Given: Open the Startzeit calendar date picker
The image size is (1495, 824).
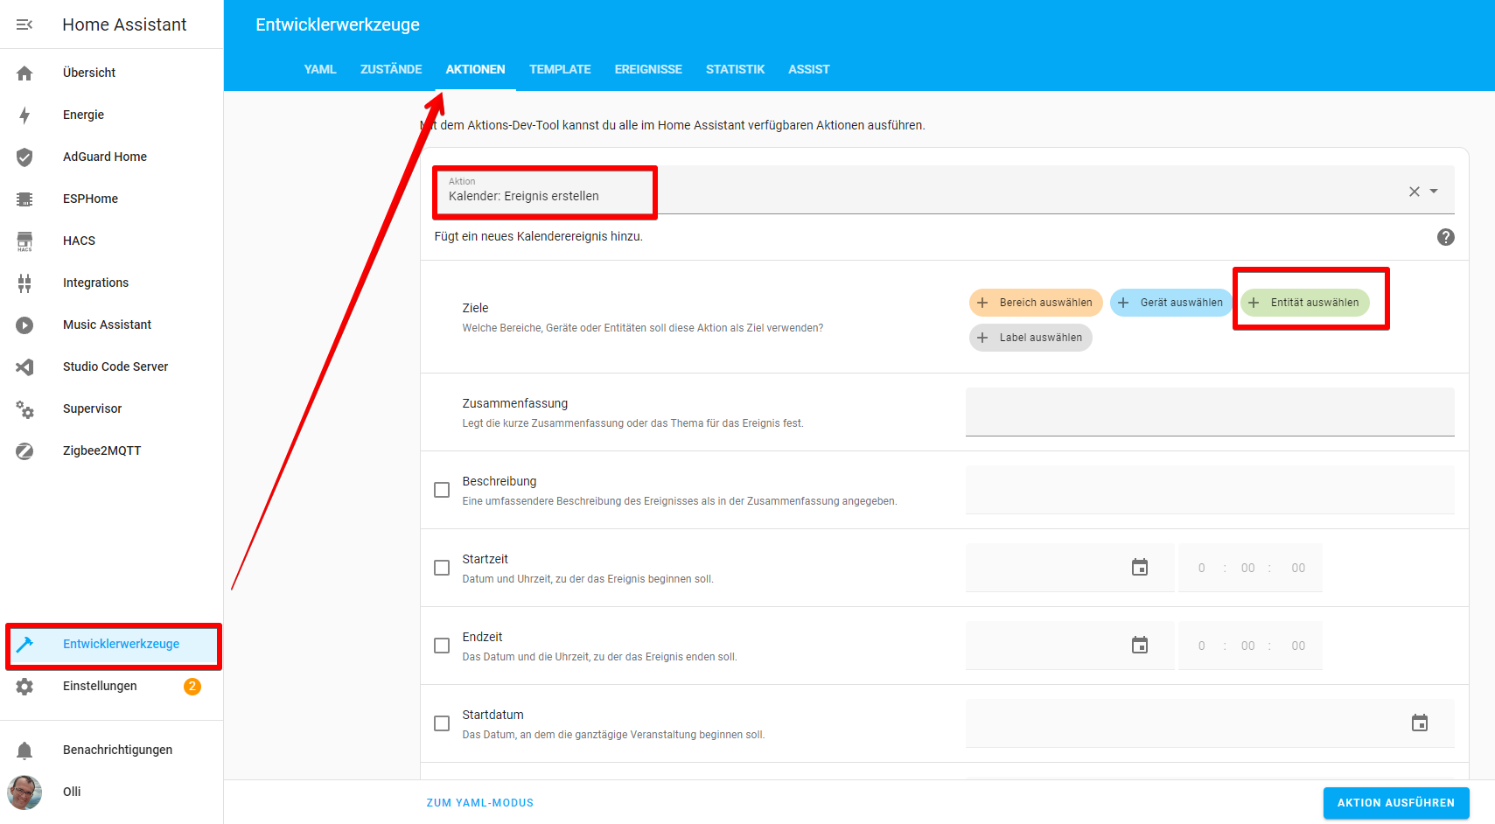Looking at the screenshot, I should coord(1139,568).
